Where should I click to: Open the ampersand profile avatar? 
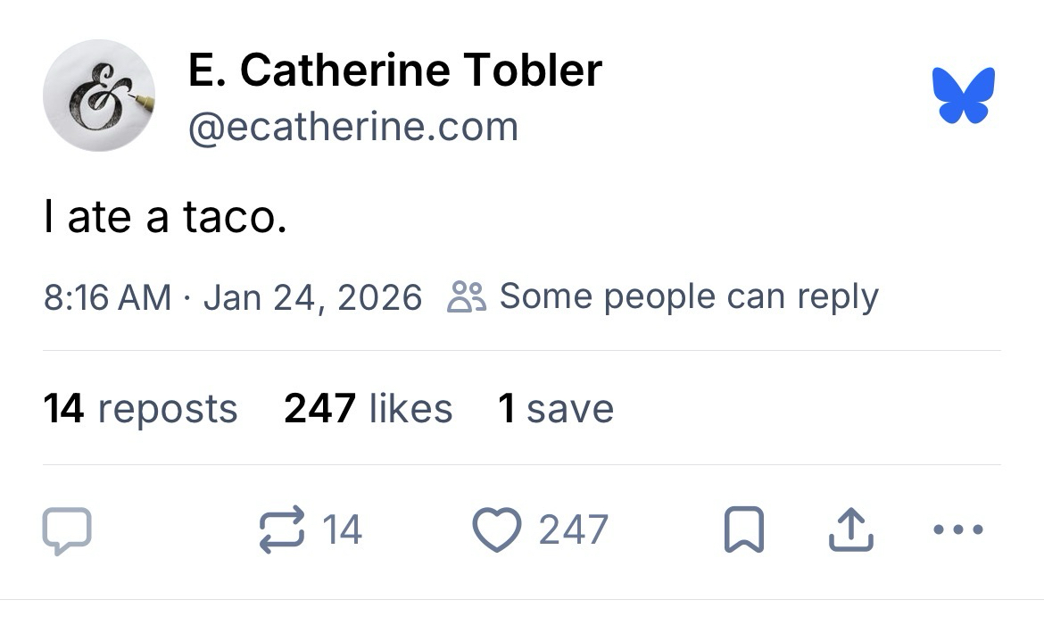point(99,96)
